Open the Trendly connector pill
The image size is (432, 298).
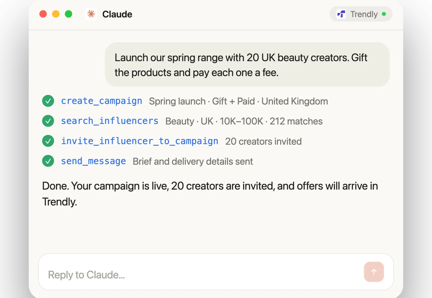(361, 14)
